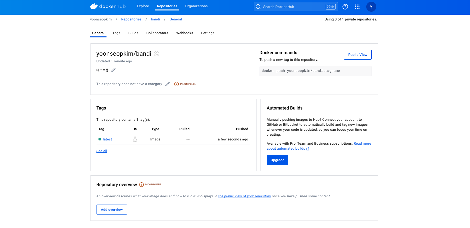Click the Docker commands heading
470x228 pixels.
pyautogui.click(x=278, y=53)
